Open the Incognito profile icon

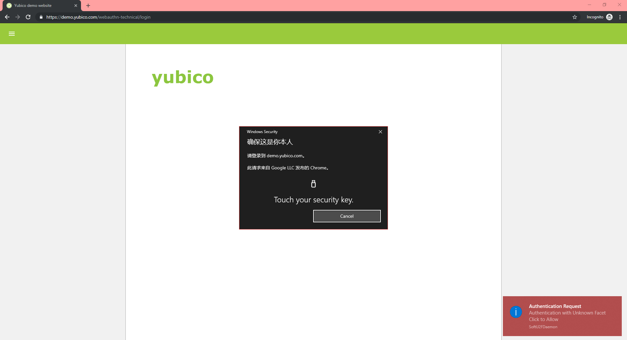609,17
